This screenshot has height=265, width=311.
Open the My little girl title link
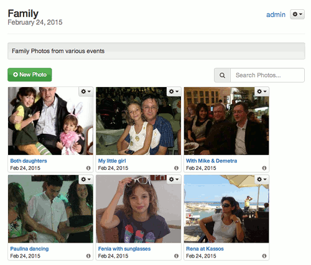point(112,161)
